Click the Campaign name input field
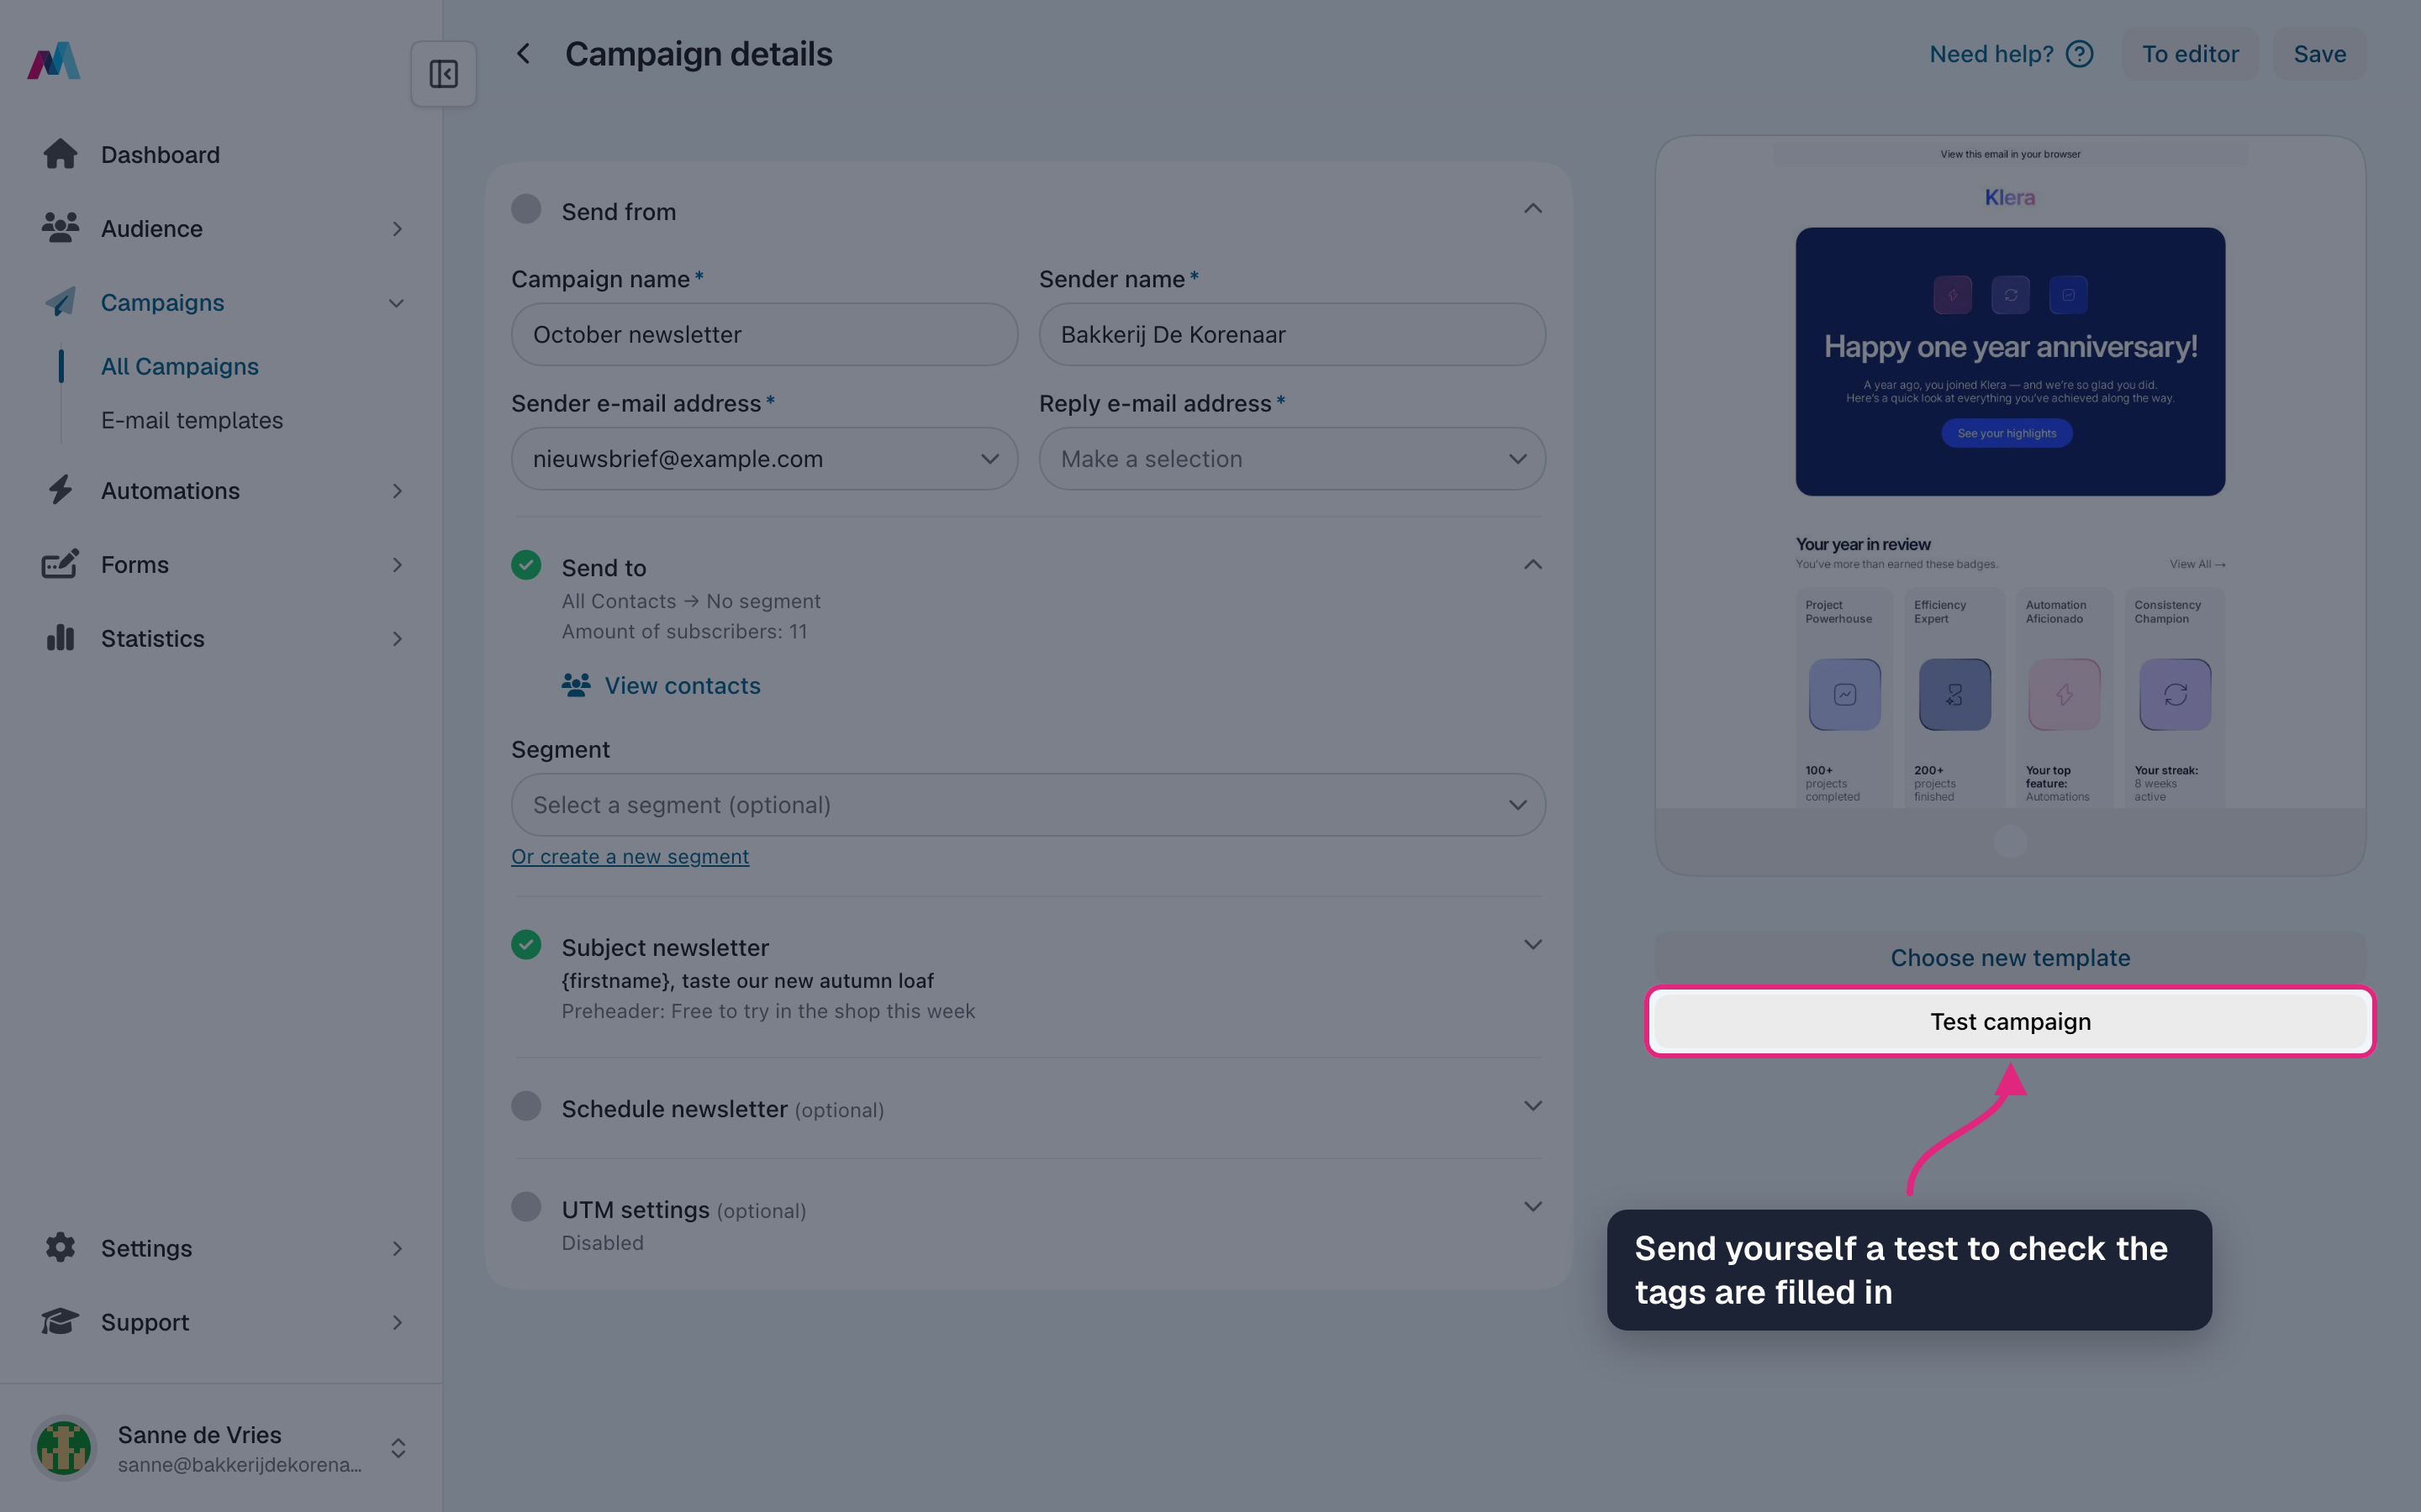This screenshot has width=2421, height=1512. point(764,334)
